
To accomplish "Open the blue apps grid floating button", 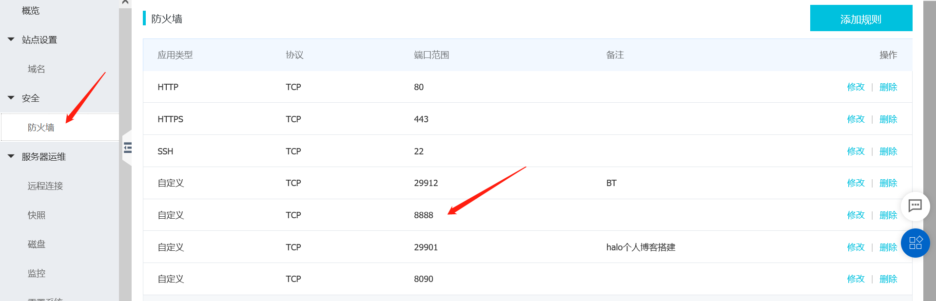I will coord(916,243).
